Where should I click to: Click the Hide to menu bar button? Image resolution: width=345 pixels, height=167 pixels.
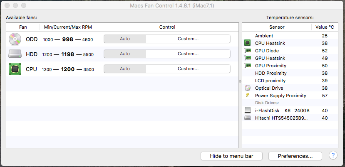pos(232,156)
